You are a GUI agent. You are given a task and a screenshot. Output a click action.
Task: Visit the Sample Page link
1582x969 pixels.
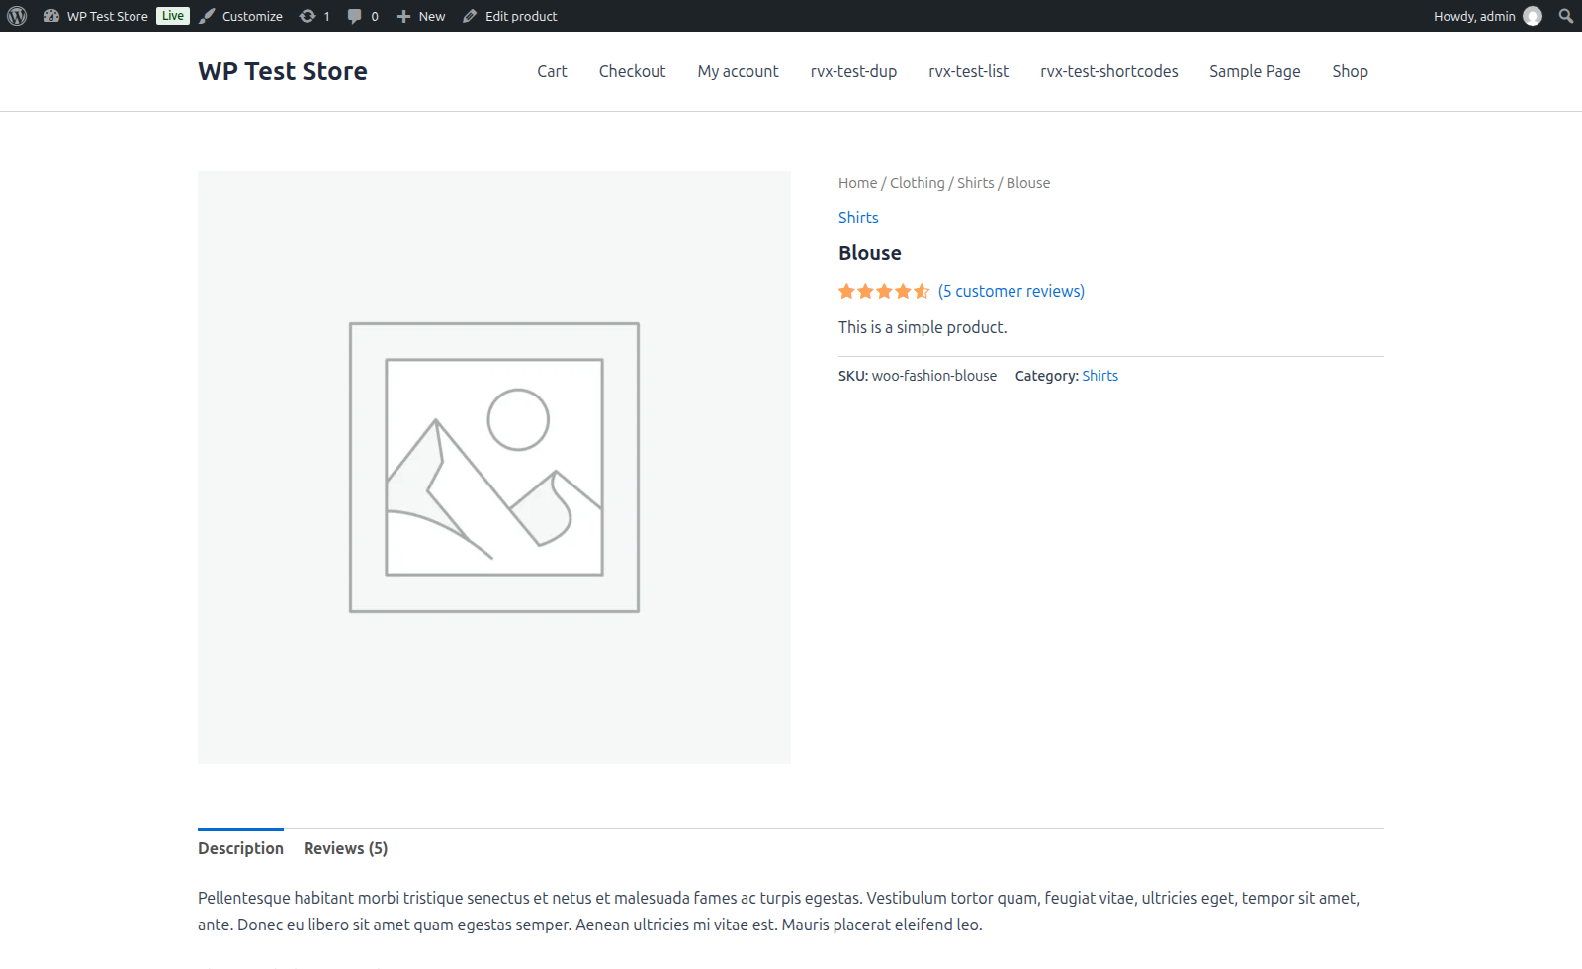(x=1255, y=71)
